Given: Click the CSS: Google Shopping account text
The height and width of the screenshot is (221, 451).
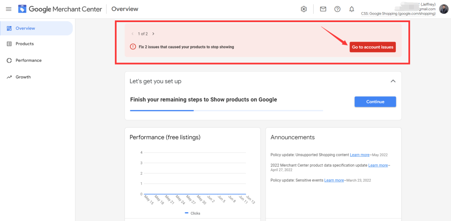Looking at the screenshot, I should 398,13.
